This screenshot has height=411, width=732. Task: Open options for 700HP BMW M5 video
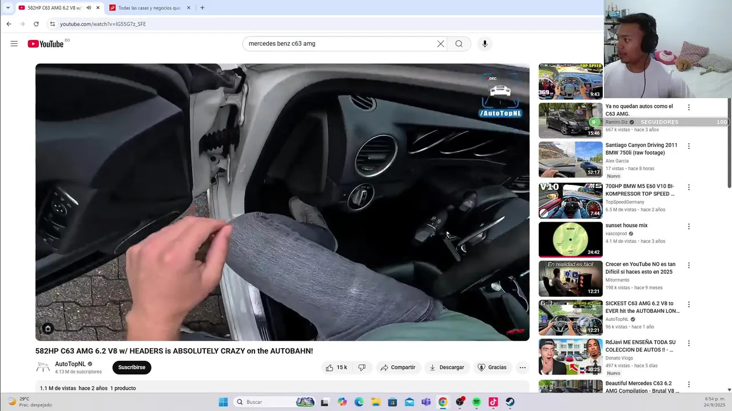click(x=689, y=187)
